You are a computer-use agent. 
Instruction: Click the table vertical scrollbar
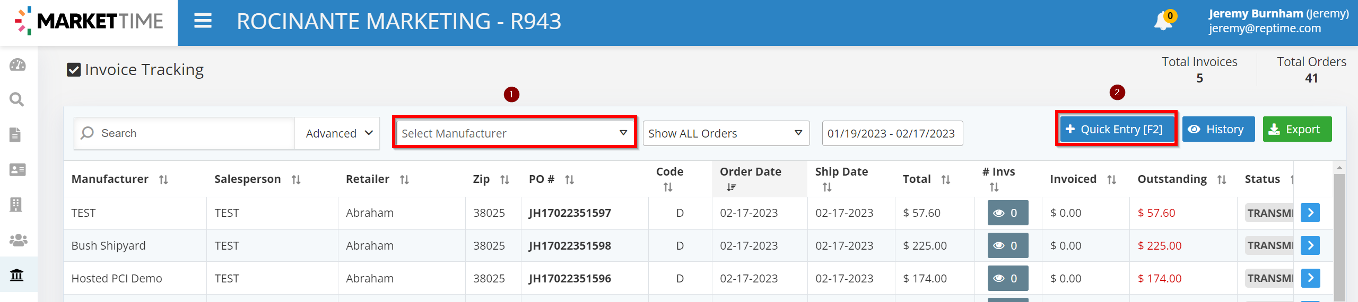pos(1339,238)
